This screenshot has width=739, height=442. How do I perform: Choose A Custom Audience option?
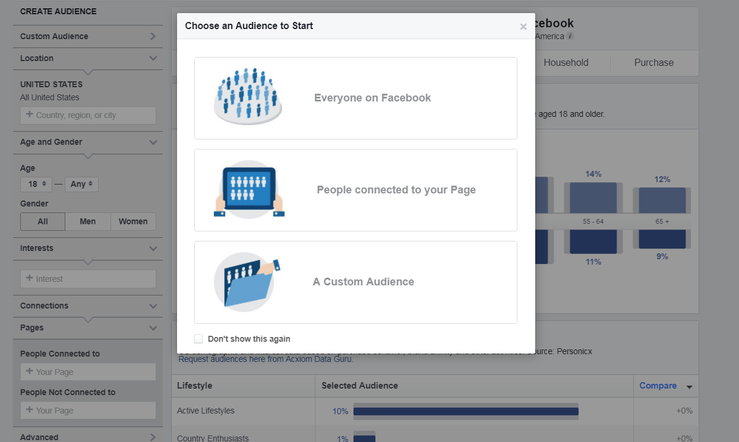click(x=356, y=282)
